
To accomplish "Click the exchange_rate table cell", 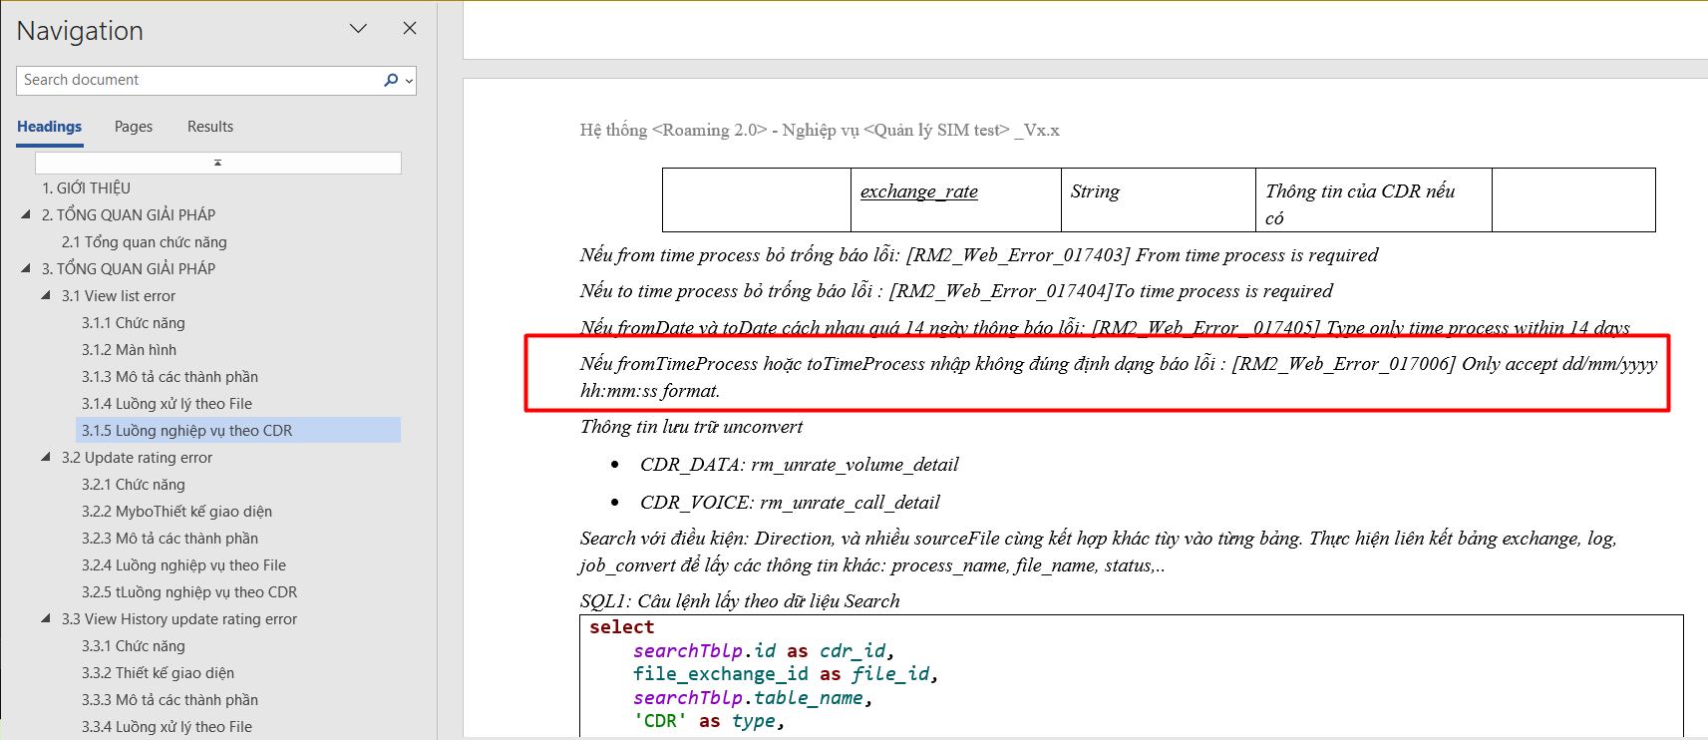I will point(918,191).
